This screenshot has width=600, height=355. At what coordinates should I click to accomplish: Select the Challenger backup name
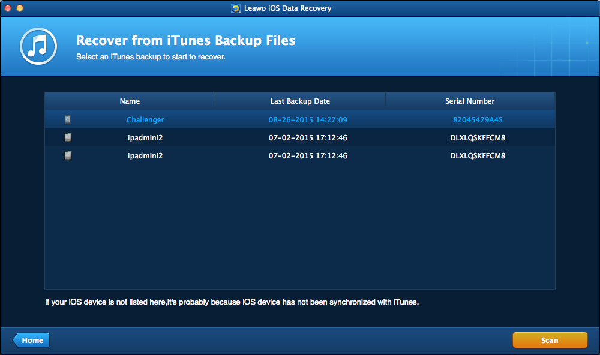[145, 119]
